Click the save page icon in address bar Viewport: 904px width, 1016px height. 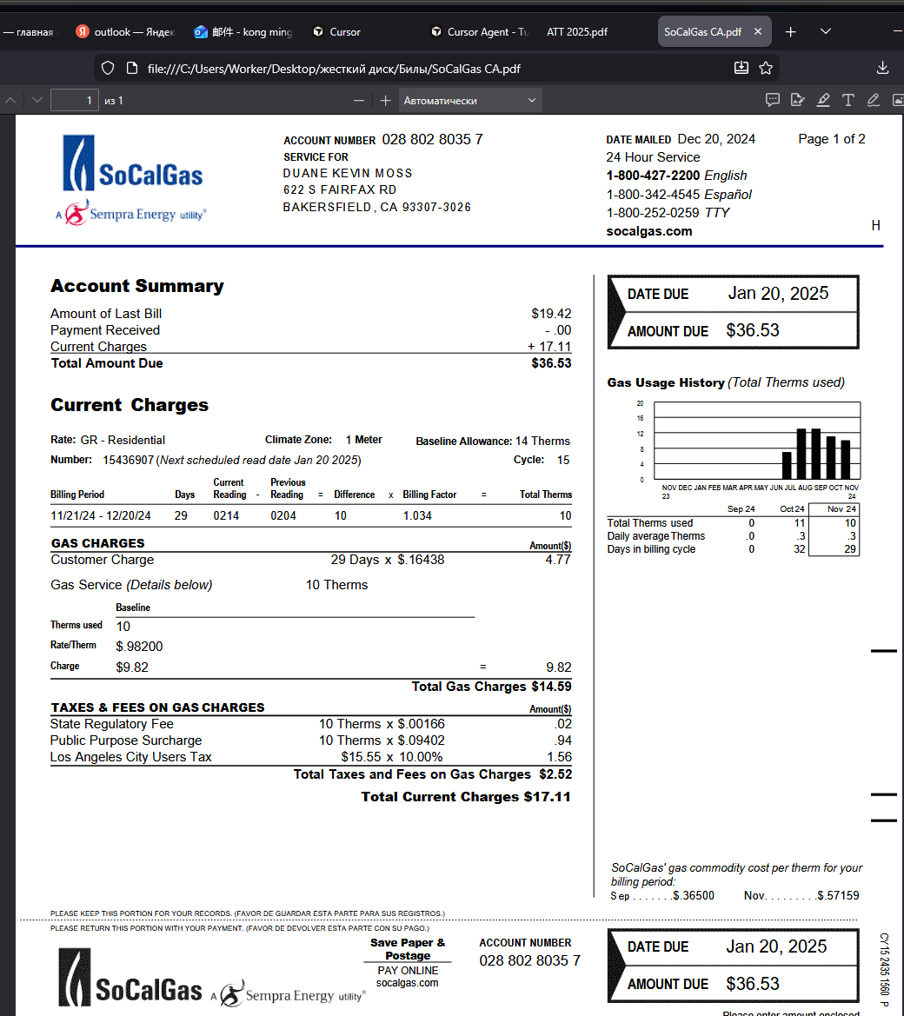741,68
